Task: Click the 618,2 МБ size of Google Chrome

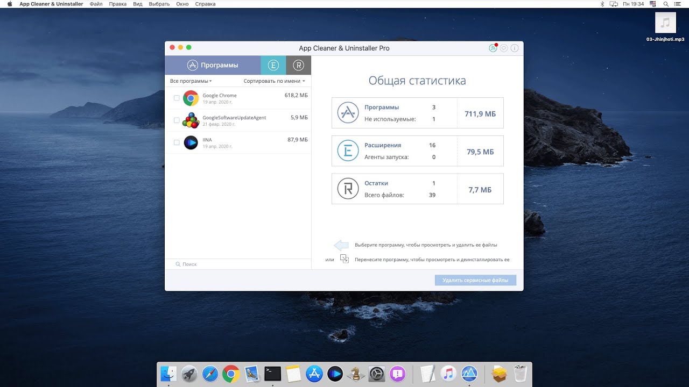Action: pos(296,95)
